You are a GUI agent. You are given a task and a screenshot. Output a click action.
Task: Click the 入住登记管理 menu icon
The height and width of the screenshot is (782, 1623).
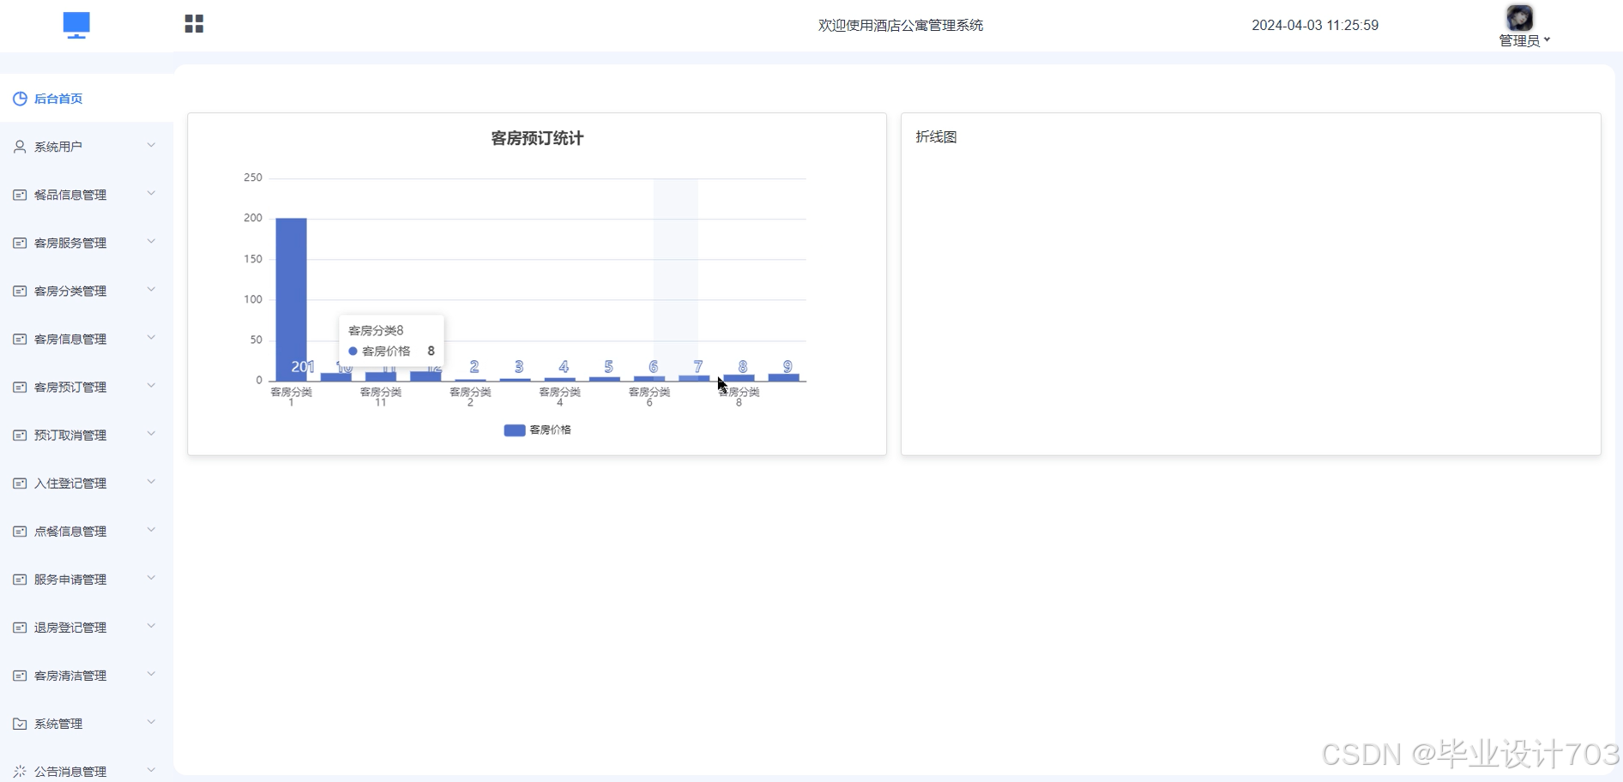tap(20, 483)
